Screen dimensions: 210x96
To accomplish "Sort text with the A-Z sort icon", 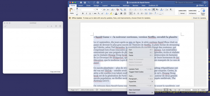I will click(167, 10).
